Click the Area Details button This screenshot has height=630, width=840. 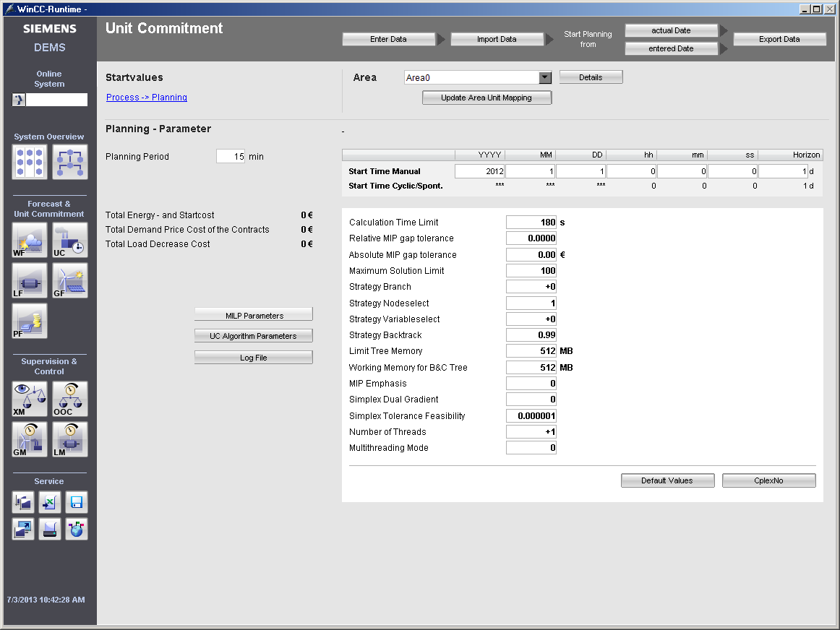tap(591, 77)
